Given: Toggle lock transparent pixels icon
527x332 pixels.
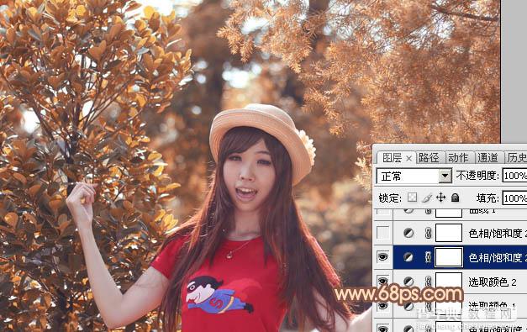Looking at the screenshot, I should [413, 198].
